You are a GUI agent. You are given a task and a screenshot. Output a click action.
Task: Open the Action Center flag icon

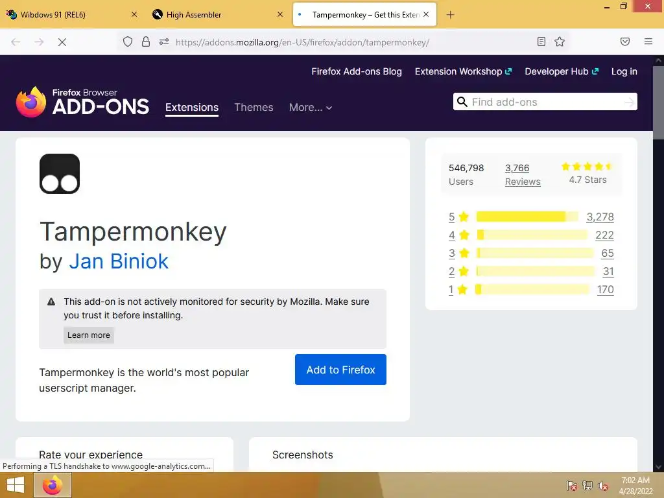click(x=571, y=486)
